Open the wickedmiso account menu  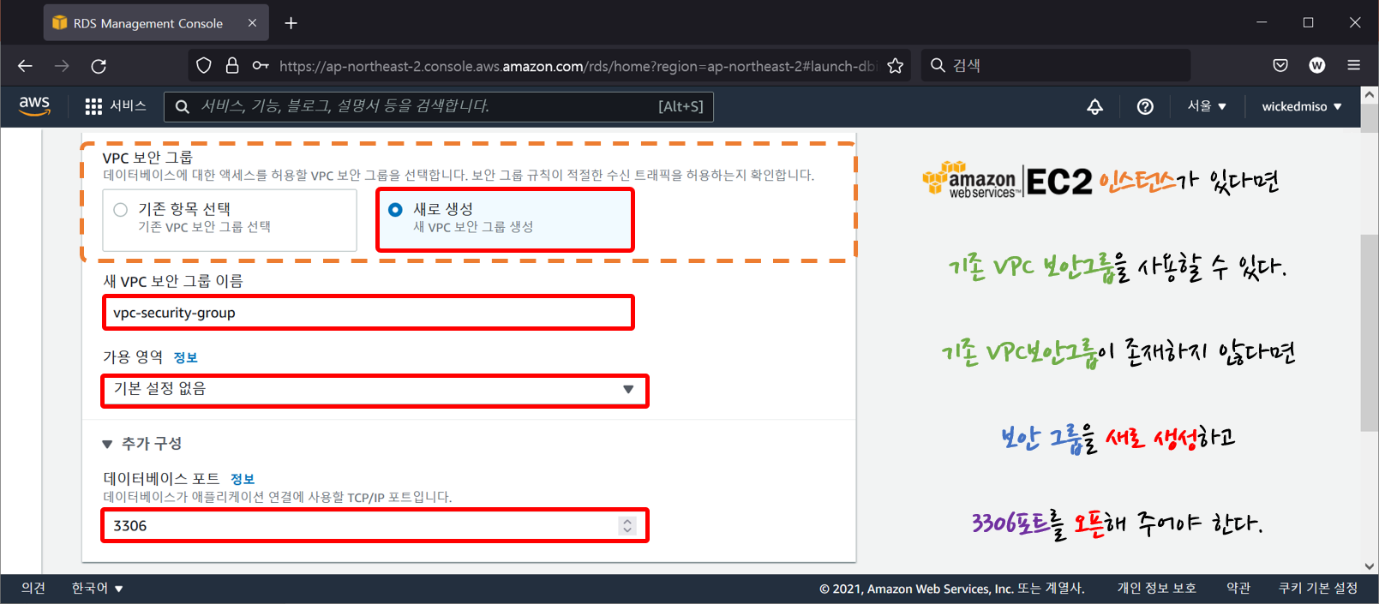1302,106
